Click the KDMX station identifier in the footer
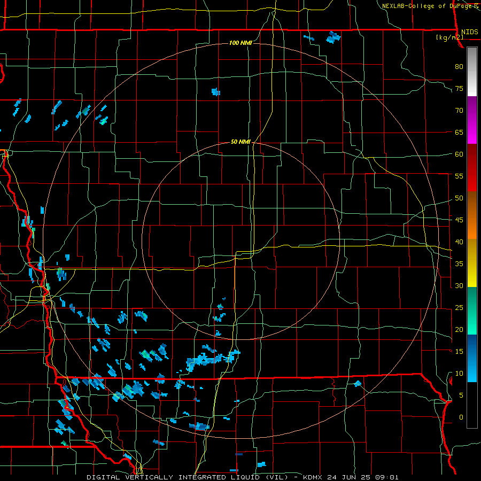 pos(313,477)
